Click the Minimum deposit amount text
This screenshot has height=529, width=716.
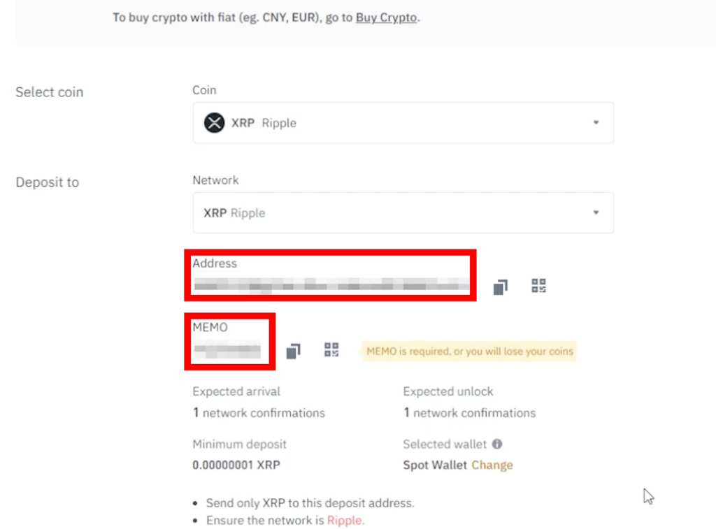[236, 465]
